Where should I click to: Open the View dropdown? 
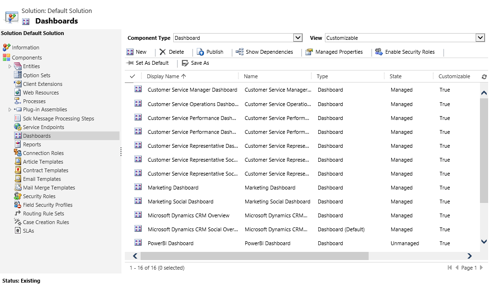[480, 38]
